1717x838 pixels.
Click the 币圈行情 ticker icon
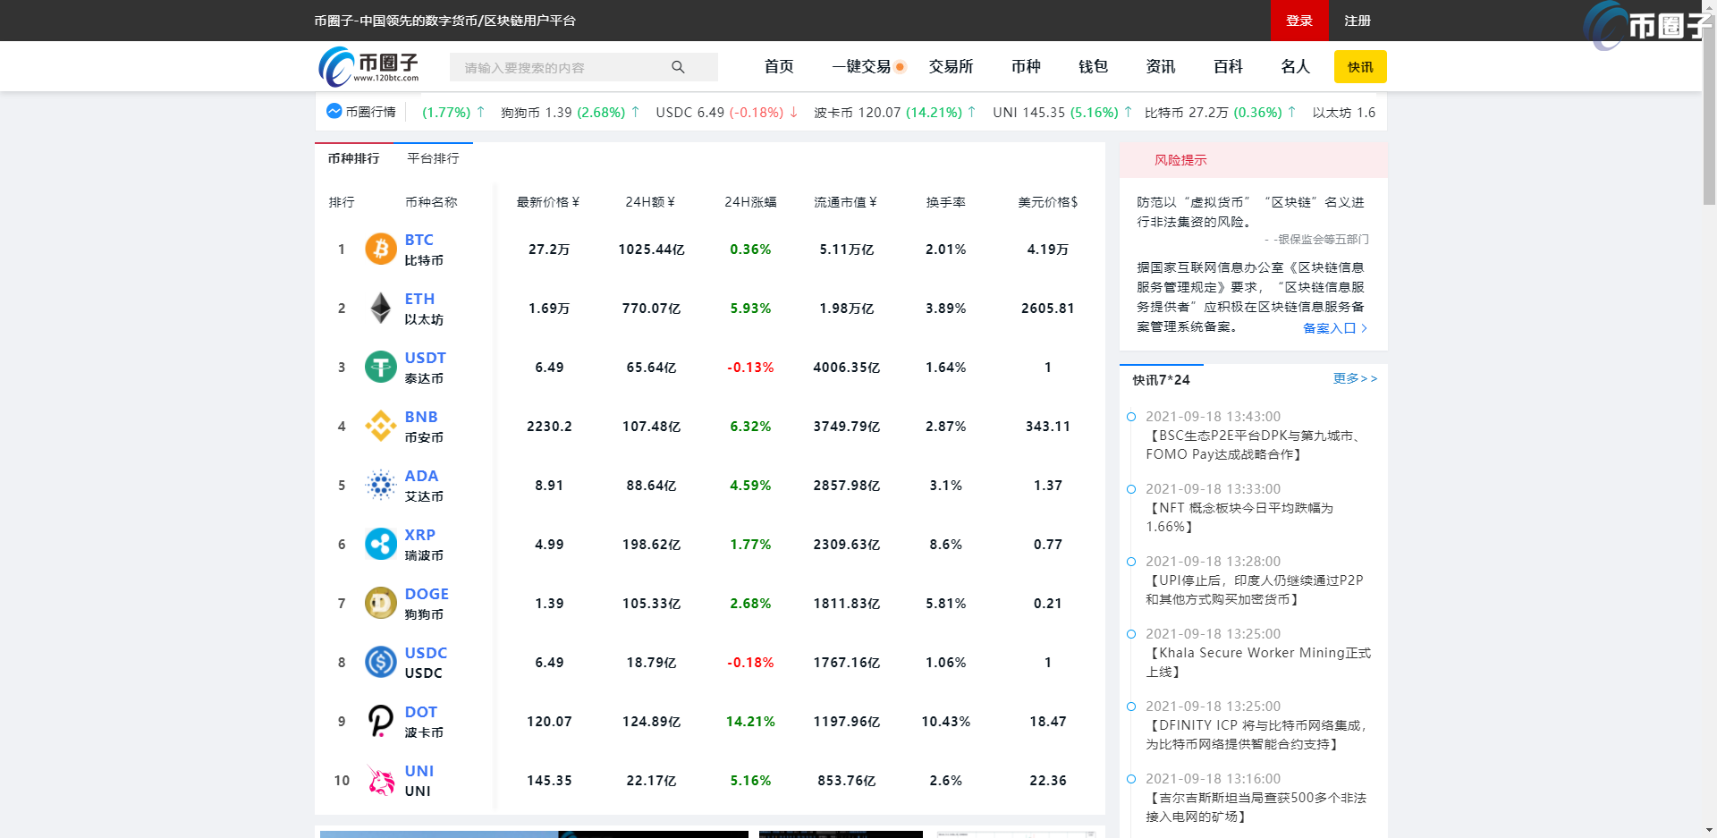click(x=334, y=111)
